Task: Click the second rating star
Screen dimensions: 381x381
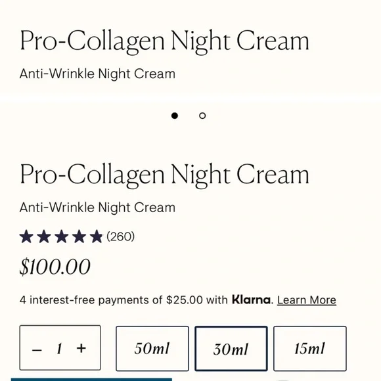Action: (44, 236)
